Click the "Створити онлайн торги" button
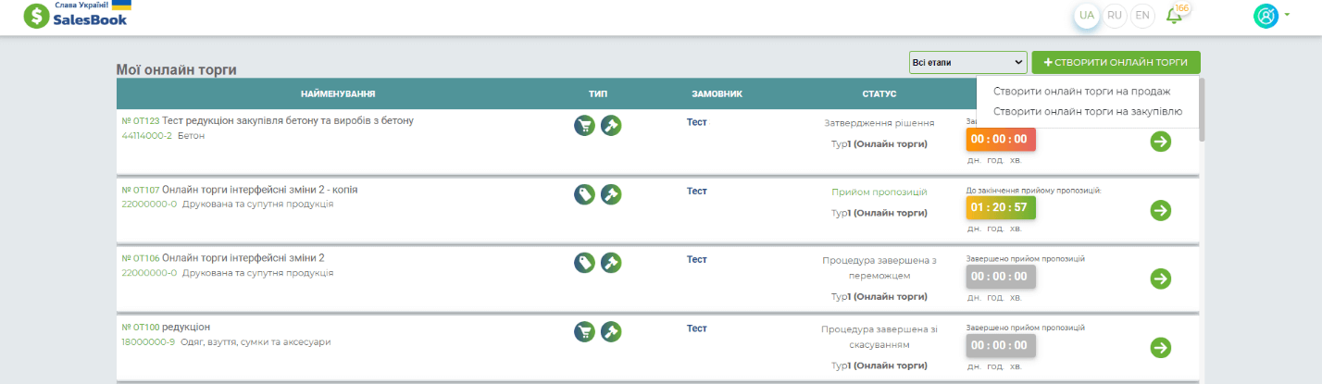 click(1116, 62)
